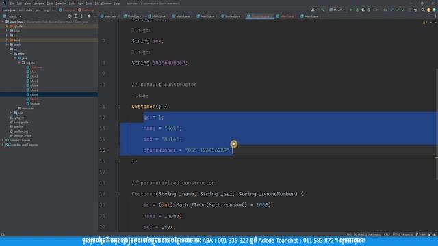The width and height of the screenshot is (438, 246).
Task: Collapse all nodes in Project panel
Action: click(81, 16)
